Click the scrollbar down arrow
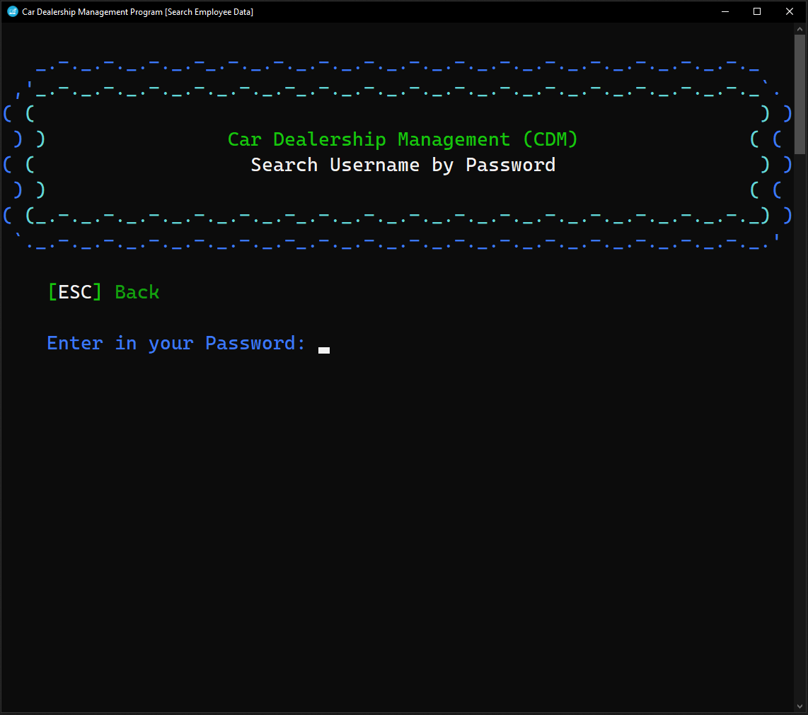The height and width of the screenshot is (715, 808). pyautogui.click(x=800, y=707)
